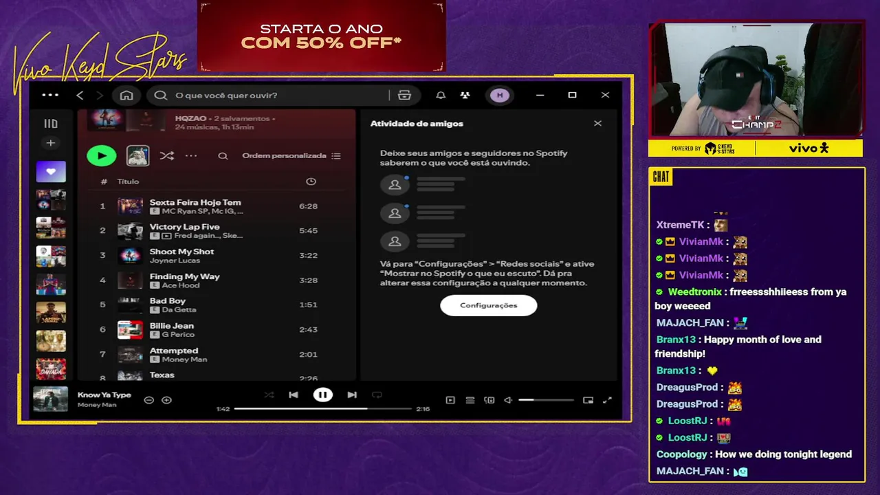The height and width of the screenshot is (495, 880).
Task: Click the video icon on Victory Lap Five row
Action: 166,236
